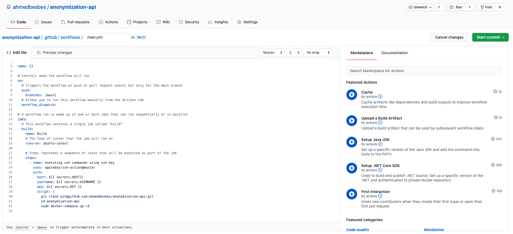Open Upload a Build Artifact action

point(382,118)
